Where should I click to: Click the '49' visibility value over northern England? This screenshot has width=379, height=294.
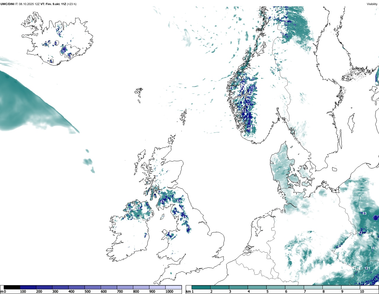click(x=189, y=227)
